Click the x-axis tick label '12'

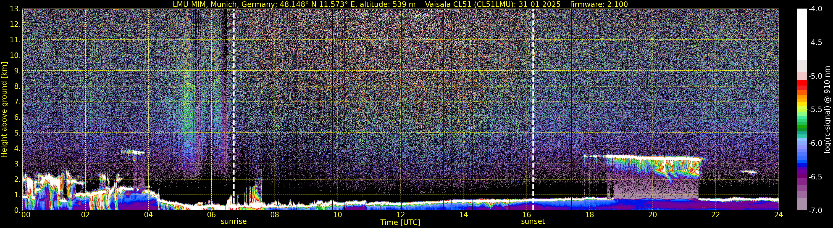pyautogui.click(x=400, y=215)
